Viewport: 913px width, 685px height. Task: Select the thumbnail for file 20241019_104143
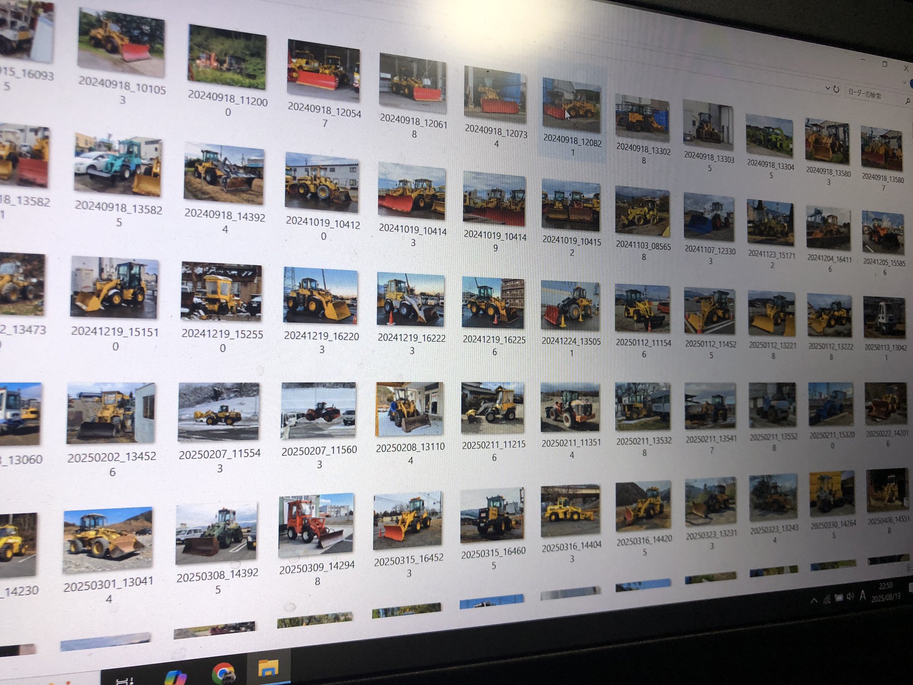point(411,192)
